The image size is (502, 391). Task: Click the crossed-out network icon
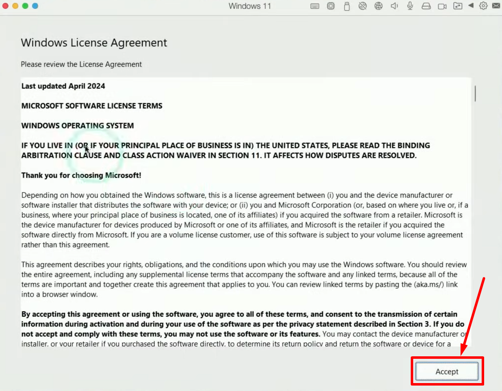tap(363, 6)
